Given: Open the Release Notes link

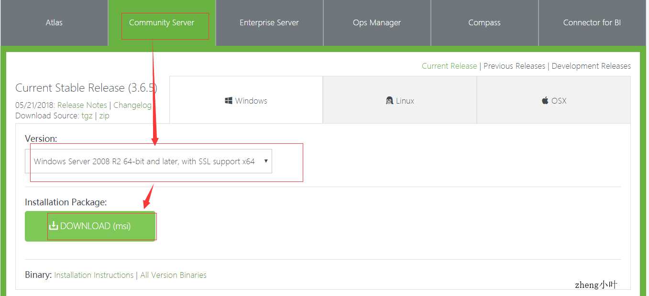Looking at the screenshot, I should click(x=82, y=106).
